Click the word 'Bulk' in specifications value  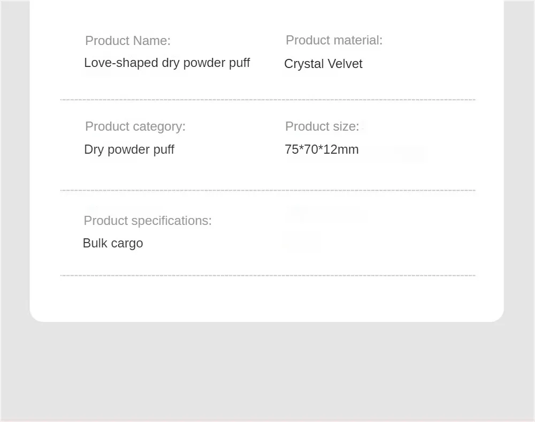point(95,243)
